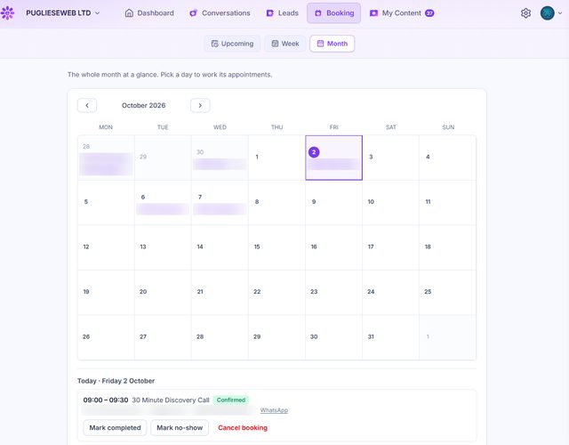Select October 10 in the calendar
The height and width of the screenshot is (445, 569).
coord(391,203)
